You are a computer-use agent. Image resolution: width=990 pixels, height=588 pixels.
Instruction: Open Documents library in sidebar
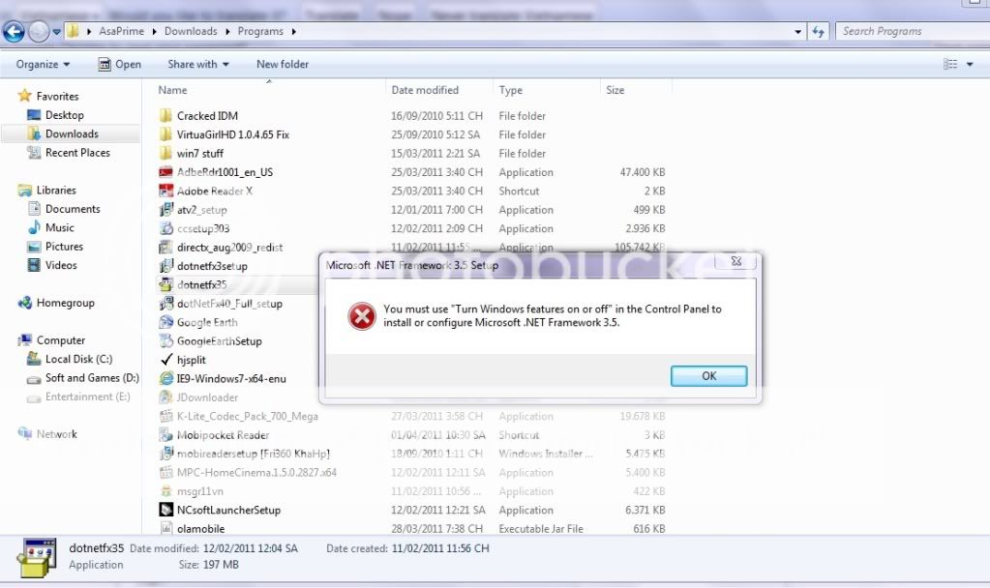coord(73,209)
